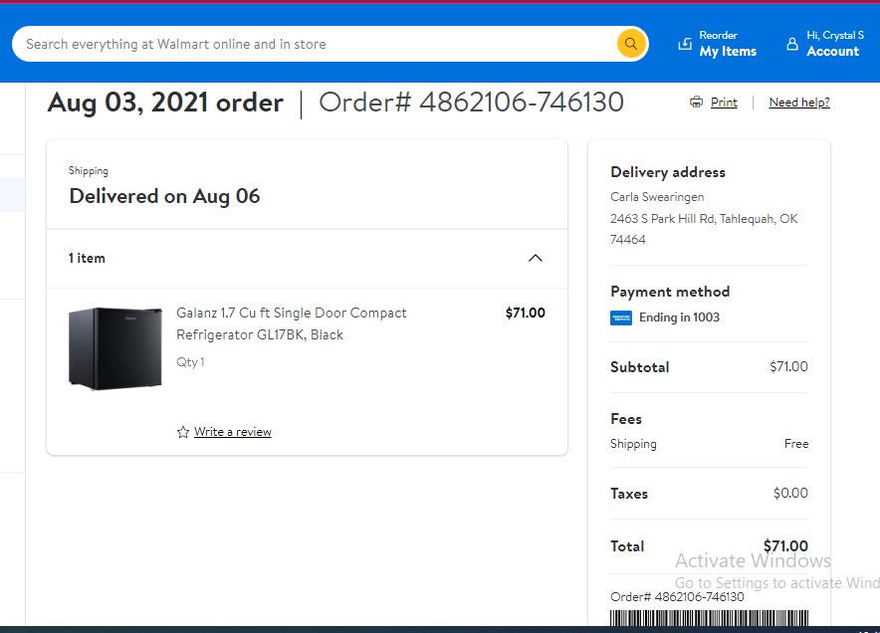Click the 1 item label
This screenshot has width=880, height=633.
pos(87,258)
